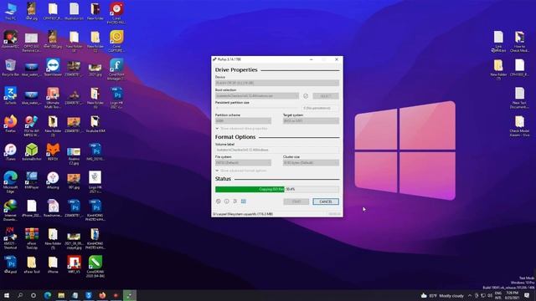Open the Partition scheme dropdown
Screen dimensions: 536x301
coord(243,120)
